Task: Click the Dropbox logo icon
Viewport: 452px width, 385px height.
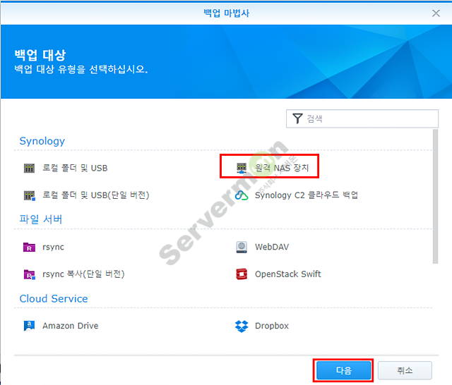Action: [242, 326]
